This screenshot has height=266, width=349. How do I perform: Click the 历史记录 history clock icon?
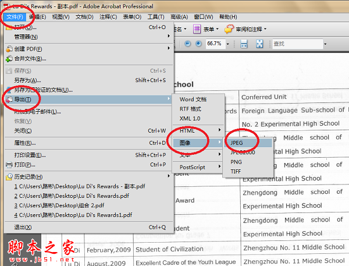tap(9, 177)
